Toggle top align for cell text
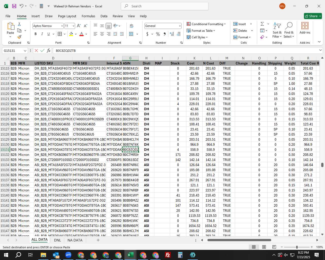This screenshot has height=260, width=325. (95, 26)
